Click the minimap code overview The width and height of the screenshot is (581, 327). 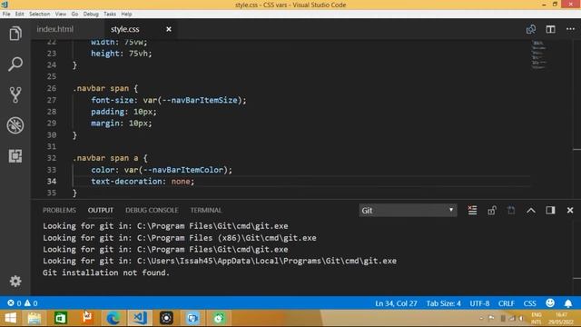pyautogui.click(x=539, y=54)
